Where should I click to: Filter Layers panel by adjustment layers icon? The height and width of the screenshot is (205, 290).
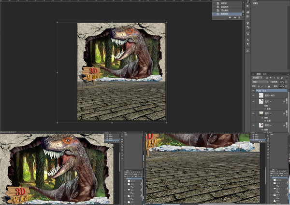click(271, 78)
